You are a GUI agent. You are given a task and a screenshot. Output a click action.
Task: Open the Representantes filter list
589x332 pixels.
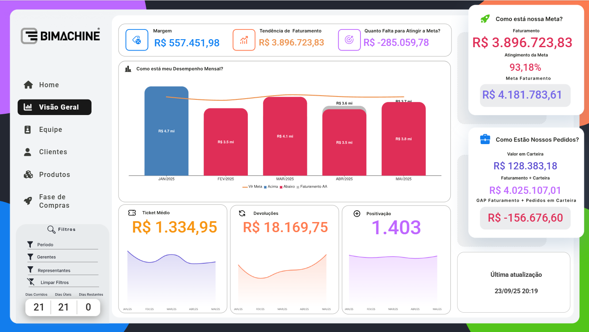(54, 270)
